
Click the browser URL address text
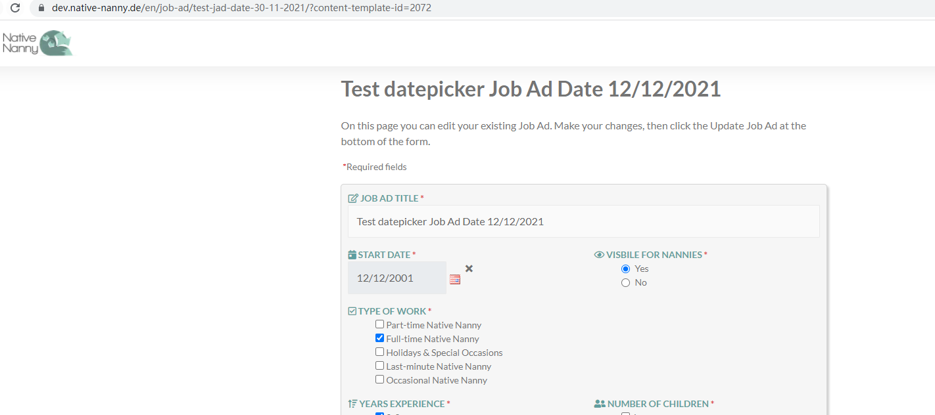(x=241, y=9)
